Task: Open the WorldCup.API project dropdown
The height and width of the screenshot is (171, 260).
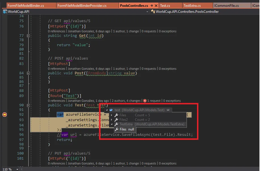Action: (x=147, y=12)
